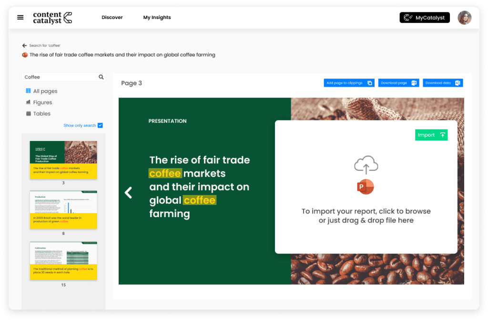Select the All pages view icon
The height and width of the screenshot is (320, 488).
coord(29,90)
